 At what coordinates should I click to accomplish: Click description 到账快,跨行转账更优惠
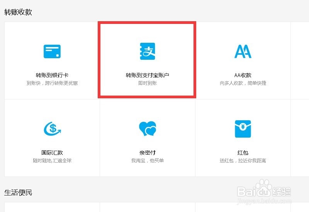click(52, 83)
